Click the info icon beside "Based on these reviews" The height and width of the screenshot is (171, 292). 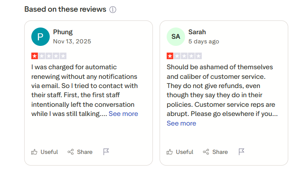pos(113,10)
